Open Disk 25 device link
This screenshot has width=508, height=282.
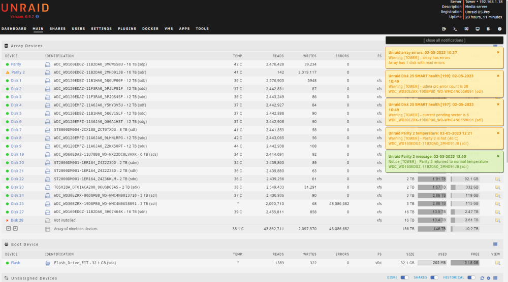pos(17,204)
